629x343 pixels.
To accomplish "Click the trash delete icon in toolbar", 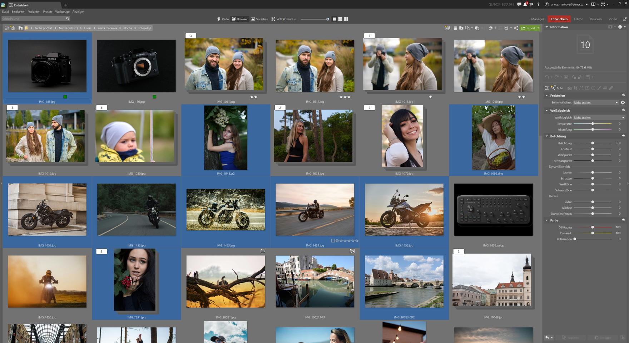I will tap(455, 28).
